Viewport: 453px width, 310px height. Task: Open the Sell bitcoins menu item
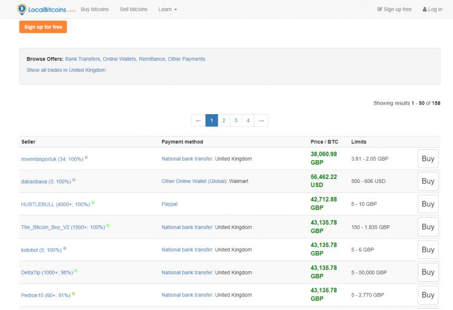pyautogui.click(x=133, y=9)
